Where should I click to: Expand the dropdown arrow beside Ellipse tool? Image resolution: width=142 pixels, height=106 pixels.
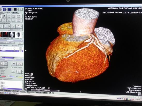point(22,20)
